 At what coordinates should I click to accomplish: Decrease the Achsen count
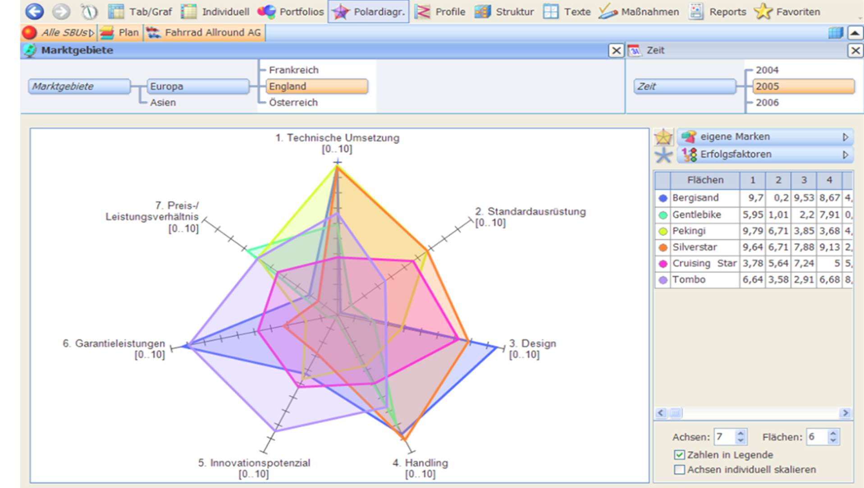click(x=741, y=441)
